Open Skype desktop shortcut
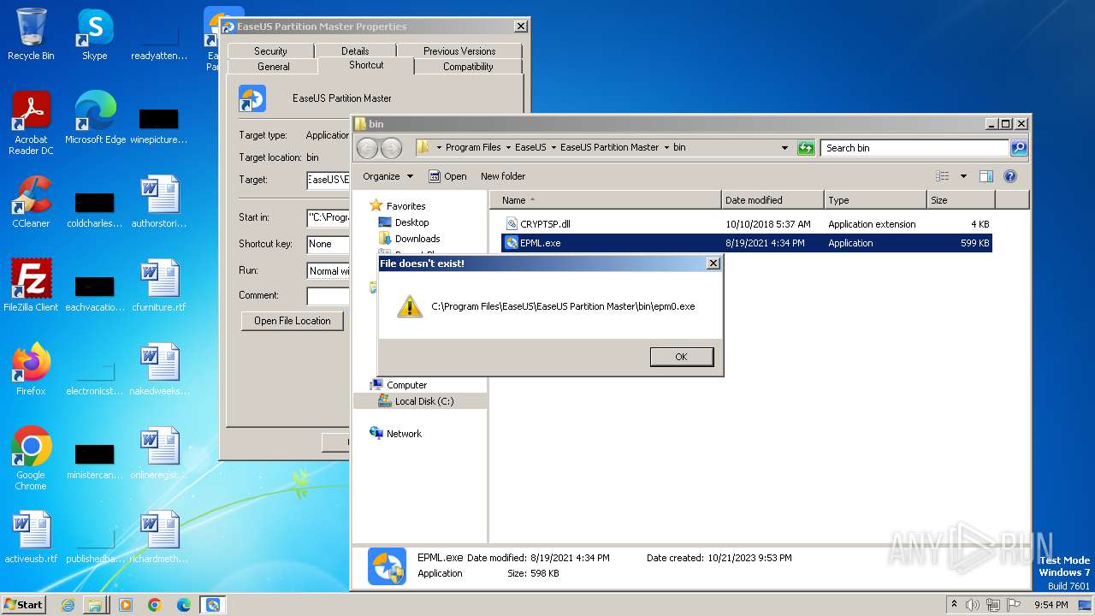 [95, 34]
